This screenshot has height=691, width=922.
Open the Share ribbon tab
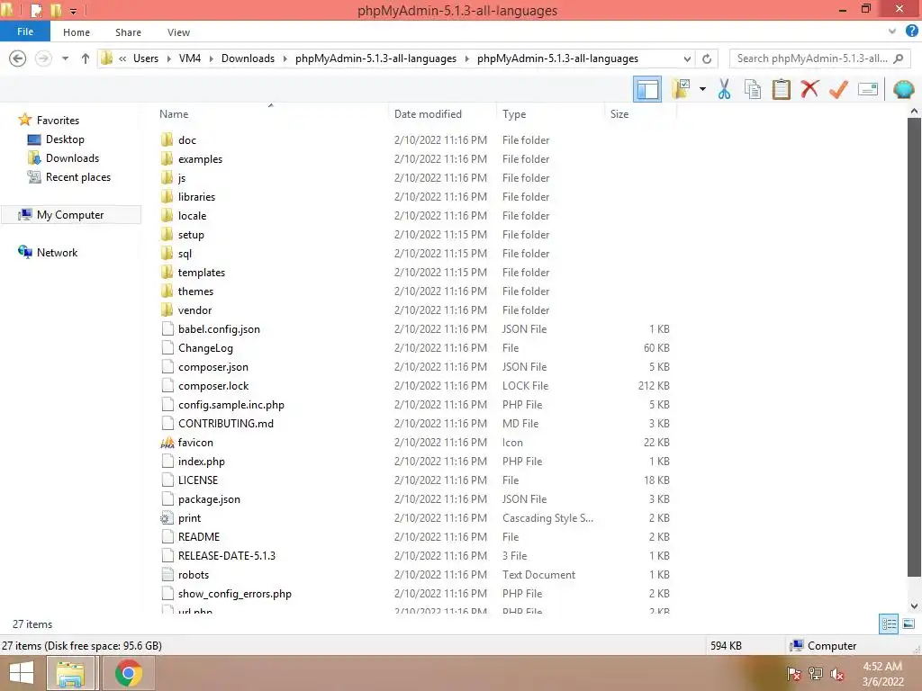128,32
